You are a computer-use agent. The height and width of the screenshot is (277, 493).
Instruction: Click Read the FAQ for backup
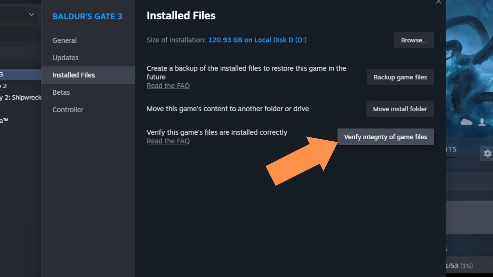point(168,86)
